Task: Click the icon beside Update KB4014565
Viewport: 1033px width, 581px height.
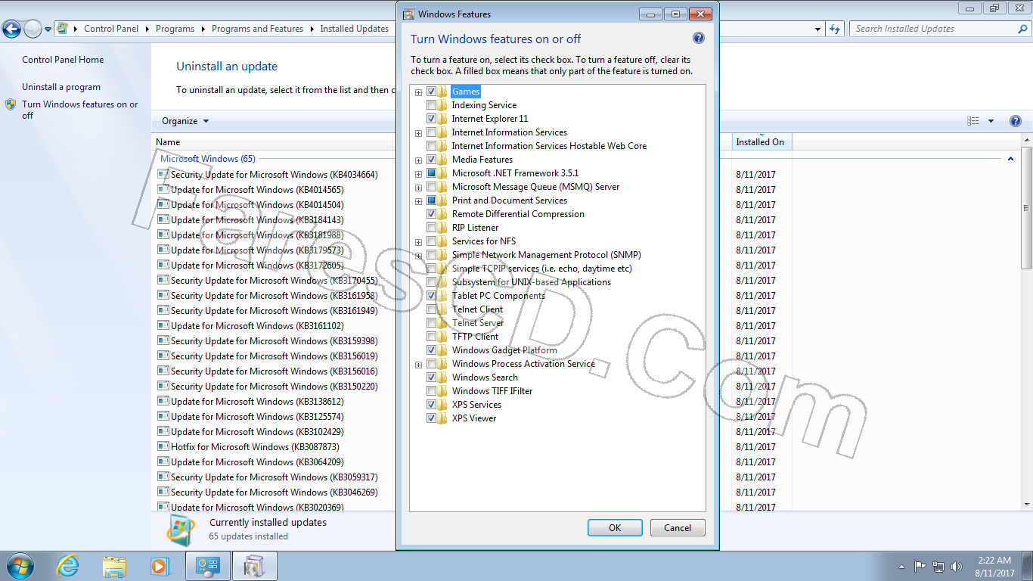Action: tap(163, 190)
